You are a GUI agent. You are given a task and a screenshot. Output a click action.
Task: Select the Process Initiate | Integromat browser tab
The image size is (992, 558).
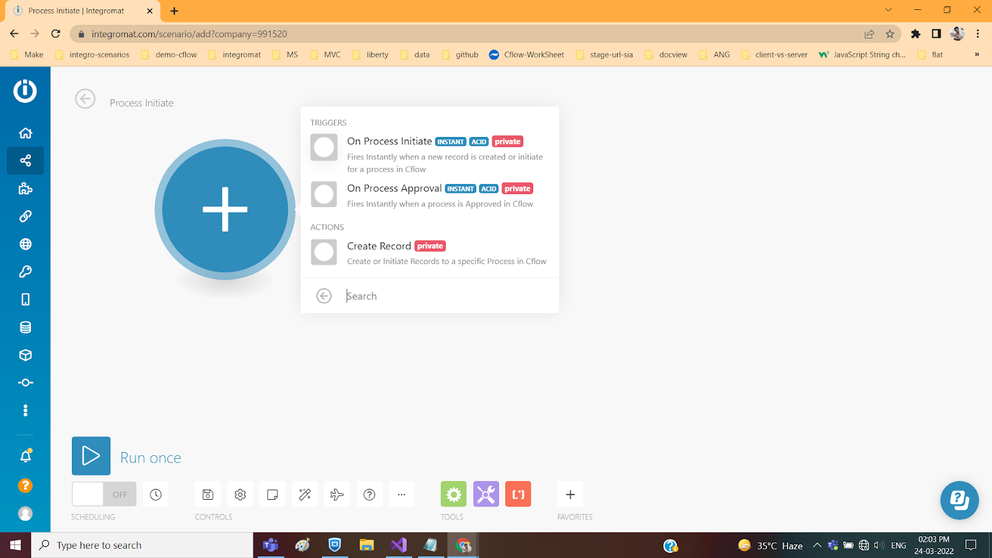click(x=84, y=11)
